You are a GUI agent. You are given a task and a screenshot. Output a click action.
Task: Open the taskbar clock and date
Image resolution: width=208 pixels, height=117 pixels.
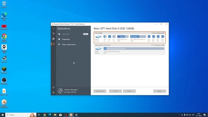click(199, 115)
